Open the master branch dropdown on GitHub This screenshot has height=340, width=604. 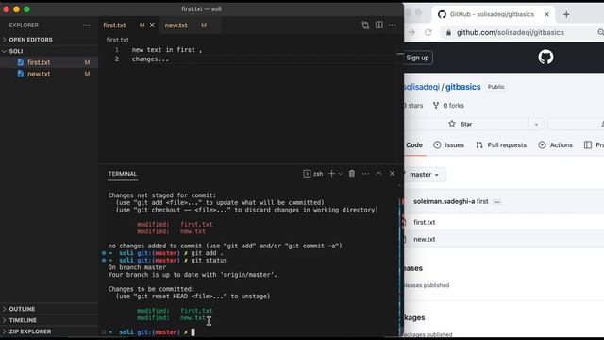(x=424, y=175)
